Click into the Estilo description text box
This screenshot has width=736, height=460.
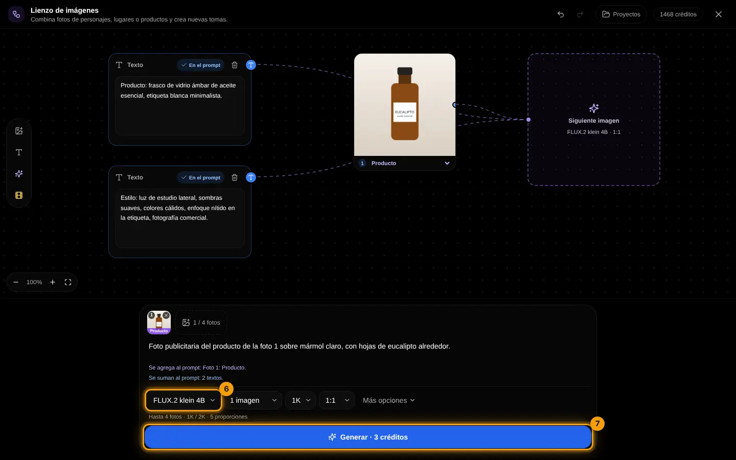(180, 218)
